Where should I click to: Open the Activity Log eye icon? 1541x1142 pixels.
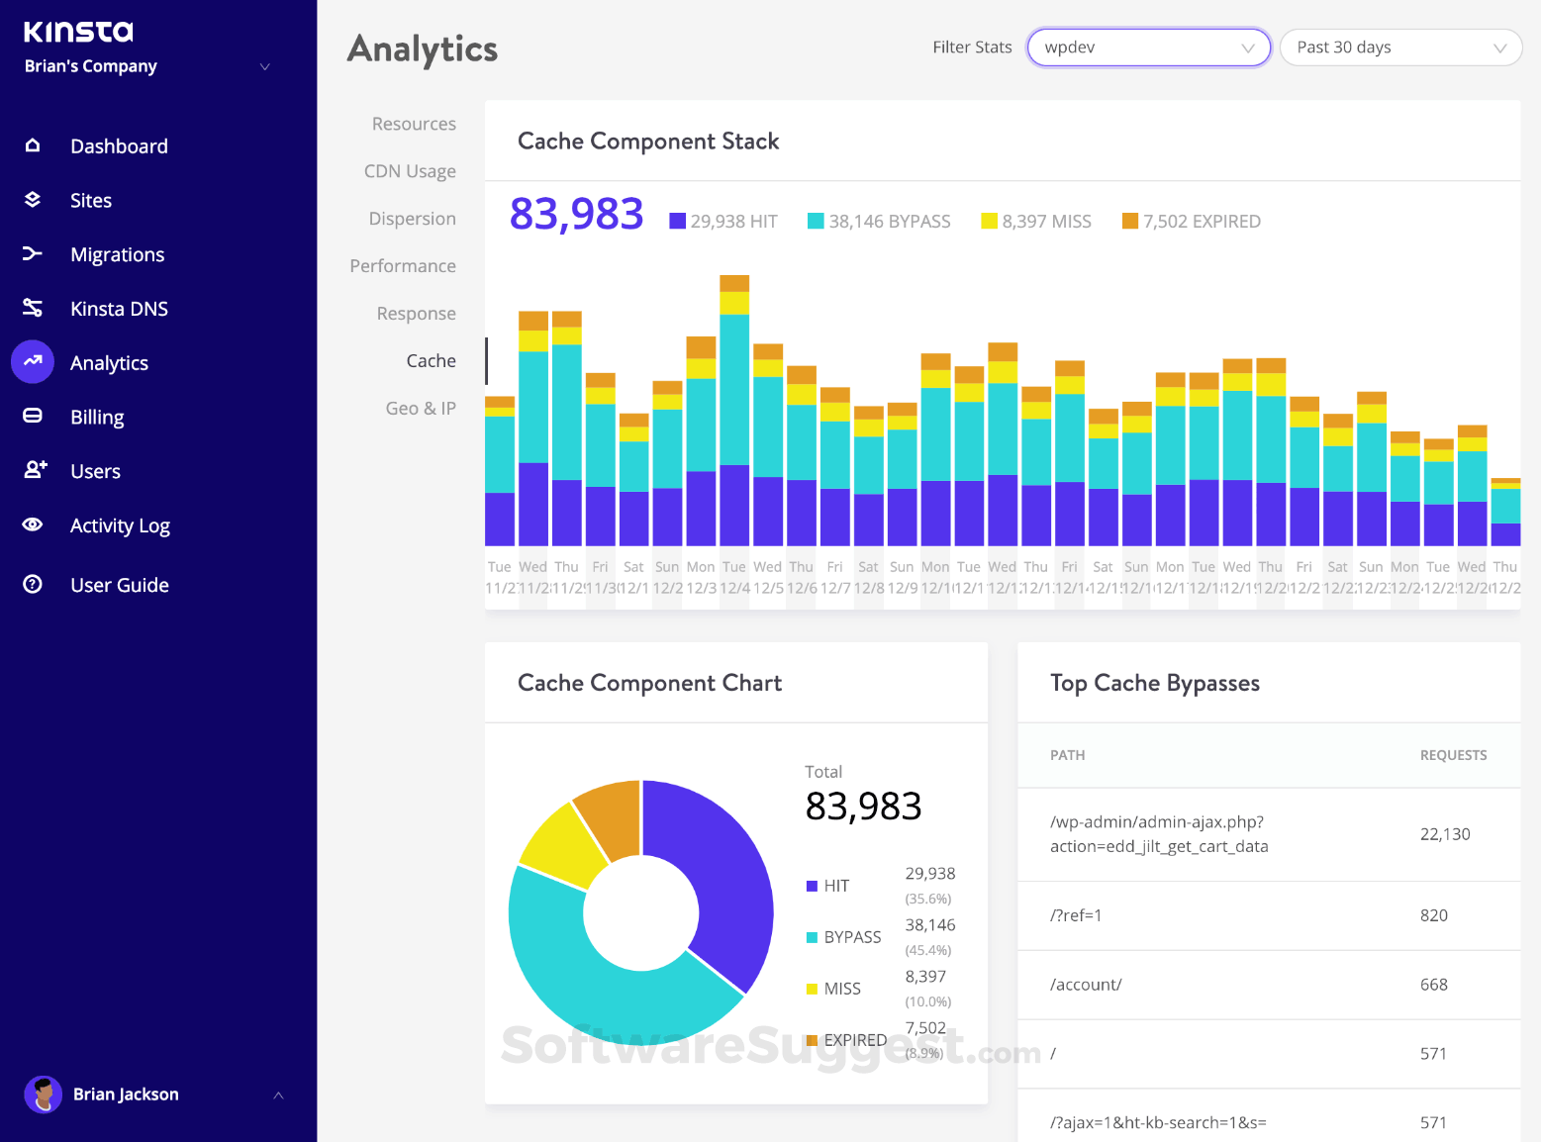click(33, 524)
